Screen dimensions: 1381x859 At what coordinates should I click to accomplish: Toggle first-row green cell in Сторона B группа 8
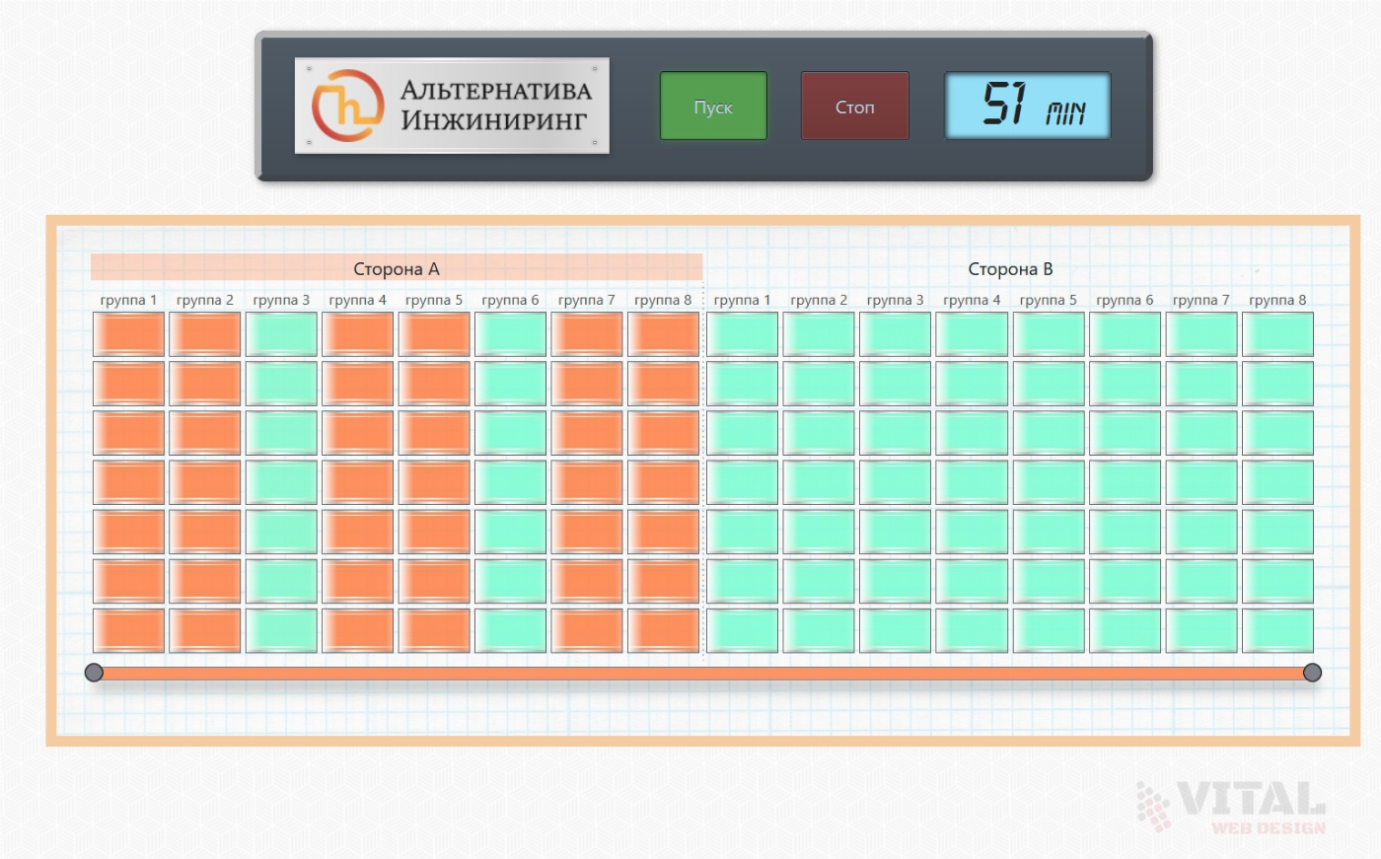coord(1277,334)
